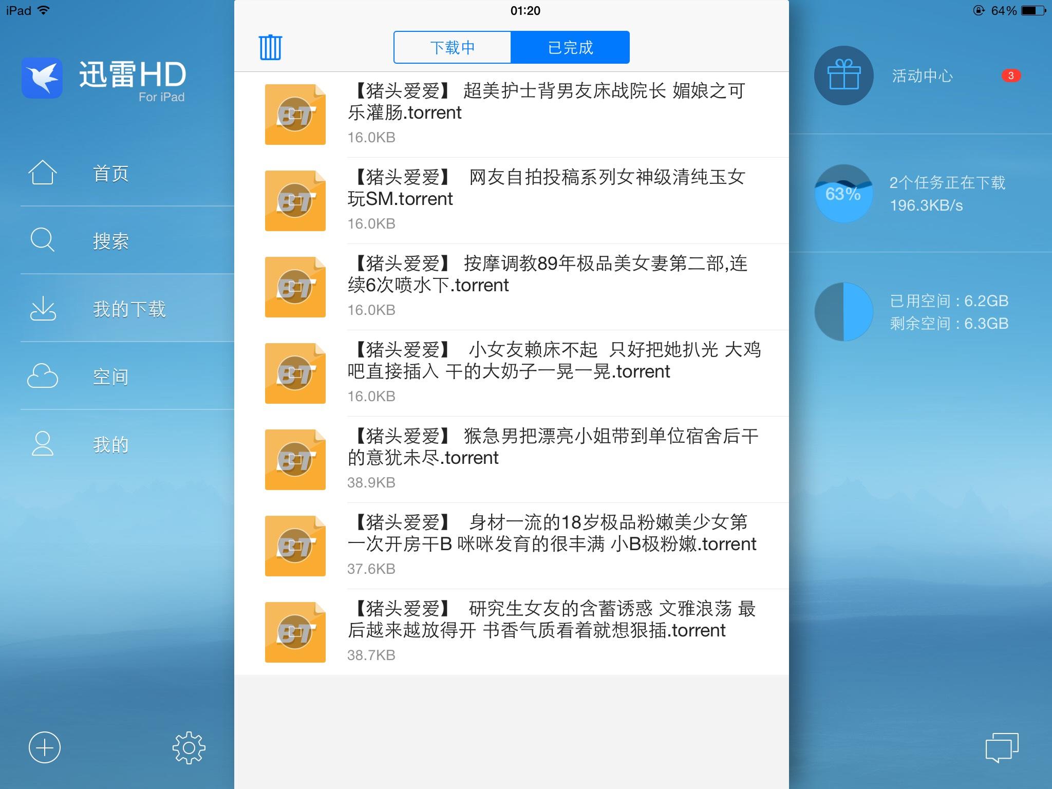
Task: Open settings via the gear icon
Action: point(189,747)
